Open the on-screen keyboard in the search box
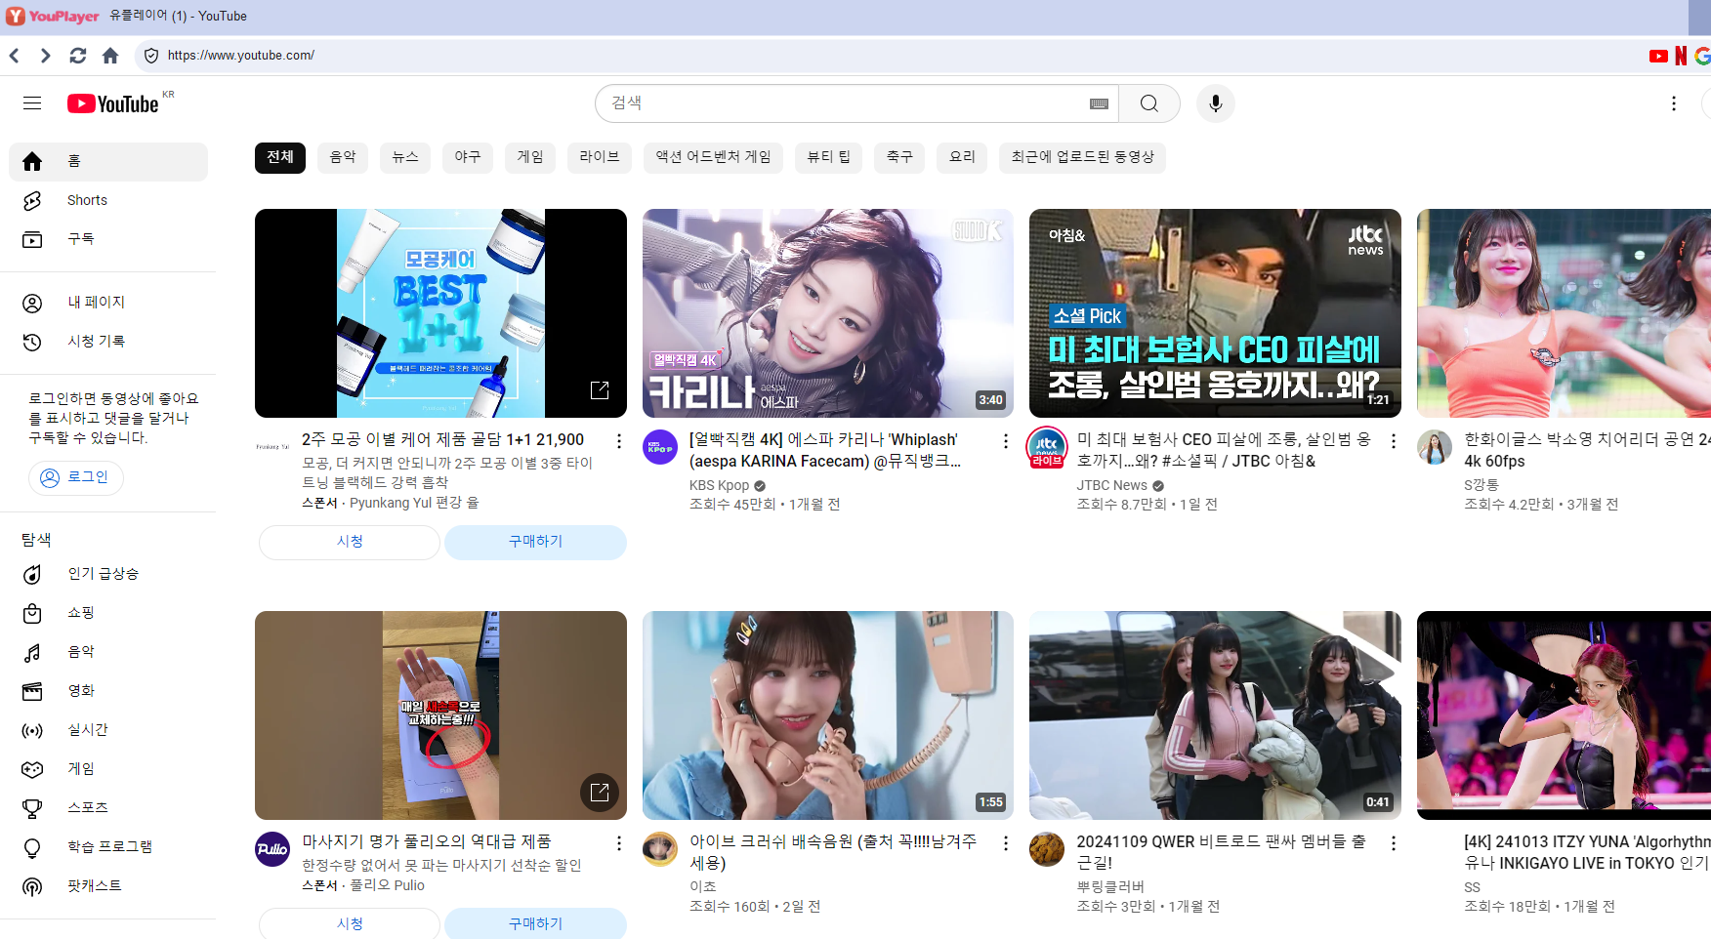1711x939 pixels. click(x=1099, y=103)
